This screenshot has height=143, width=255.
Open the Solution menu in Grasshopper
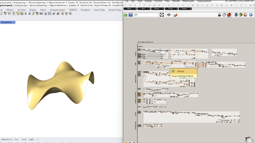(x=158, y=1)
